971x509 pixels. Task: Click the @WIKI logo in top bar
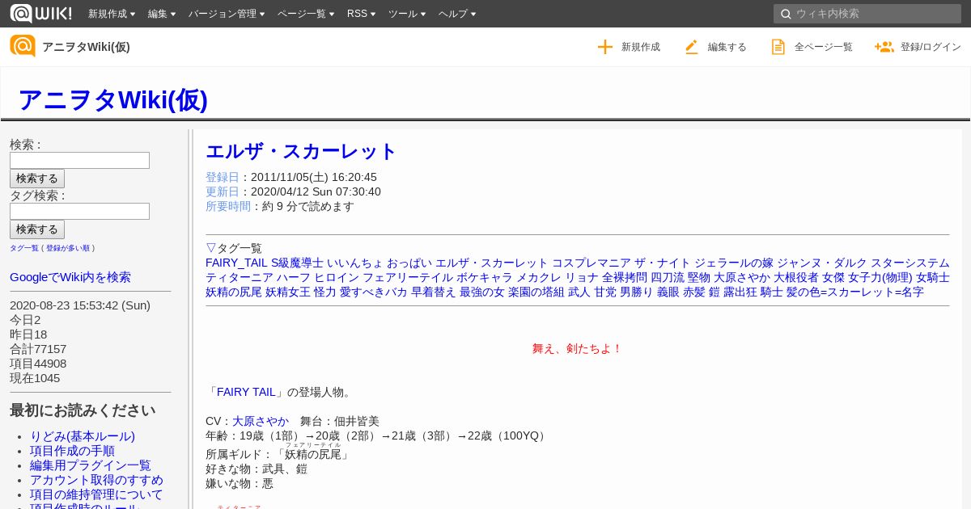[x=40, y=13]
